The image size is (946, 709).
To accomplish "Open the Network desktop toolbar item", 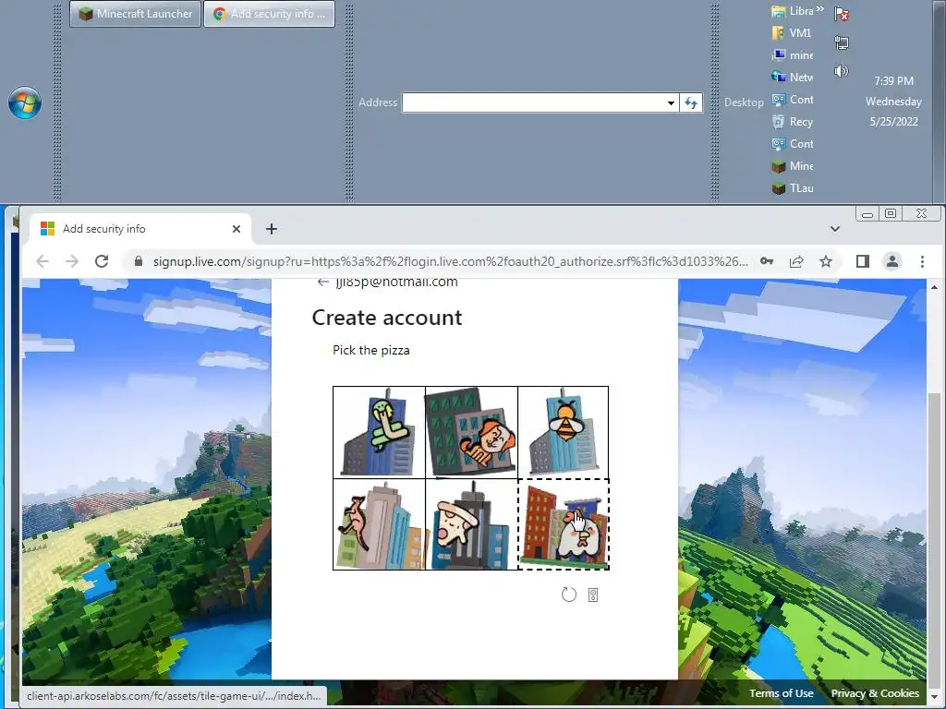I will [792, 78].
